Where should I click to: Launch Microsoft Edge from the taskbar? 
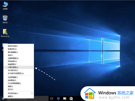pyautogui.click(x=58, y=99)
